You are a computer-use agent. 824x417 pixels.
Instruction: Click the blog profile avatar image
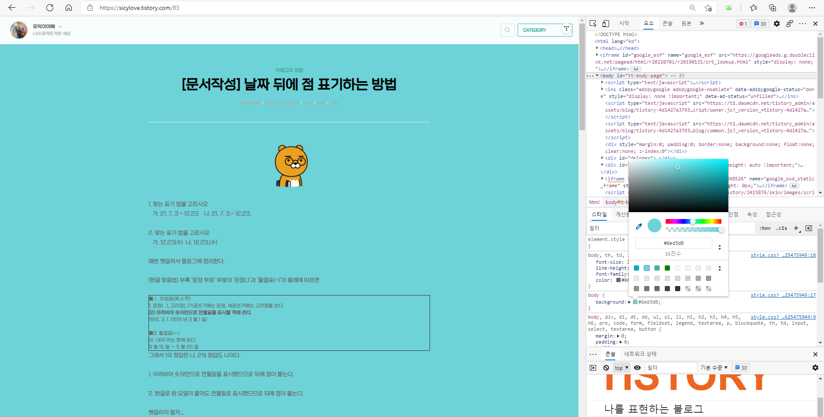[19, 30]
